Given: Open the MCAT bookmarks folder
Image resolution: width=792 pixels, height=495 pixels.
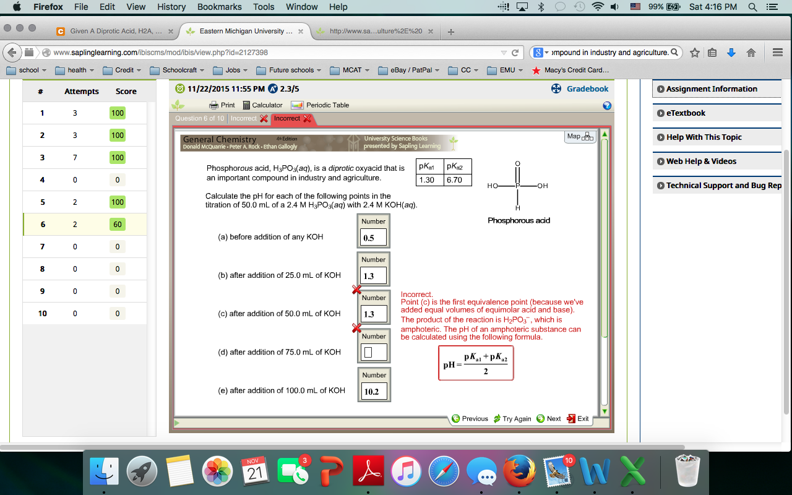Looking at the screenshot, I should point(350,70).
